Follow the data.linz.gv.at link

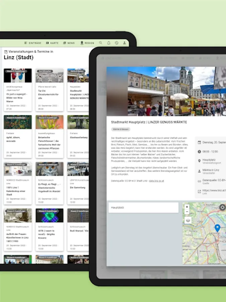tap(156, 181)
